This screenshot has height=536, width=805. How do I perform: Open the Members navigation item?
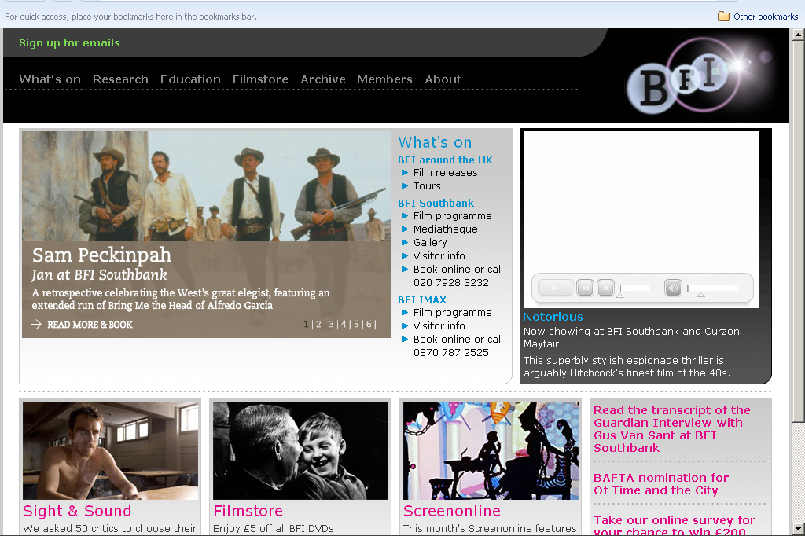[385, 79]
